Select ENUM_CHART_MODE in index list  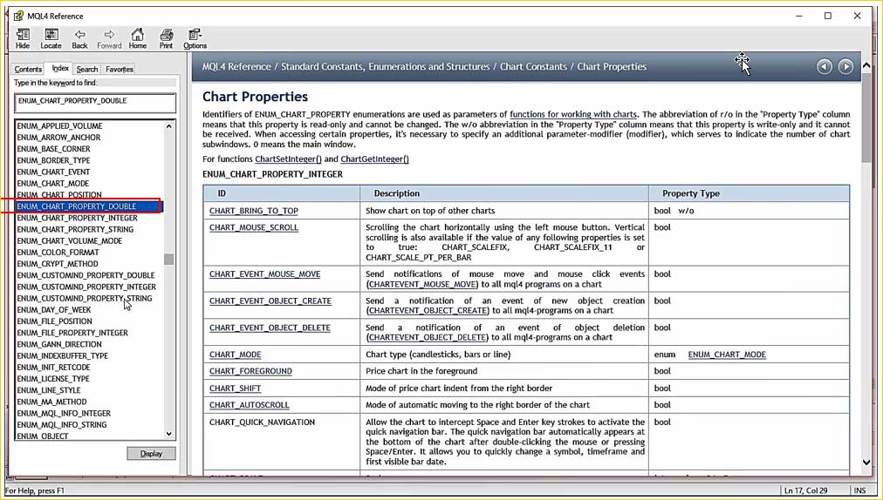point(53,183)
